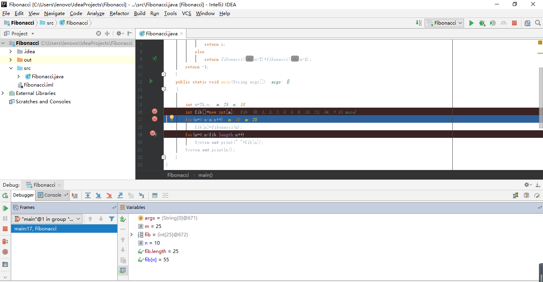Click the Force Step Into red arrow icon

coord(109,195)
